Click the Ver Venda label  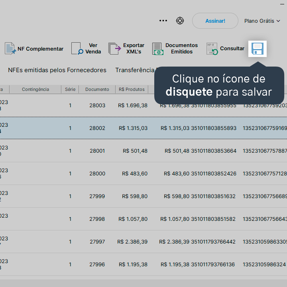point(93,49)
